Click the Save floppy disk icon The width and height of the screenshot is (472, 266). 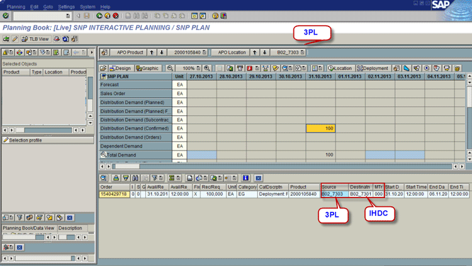(87, 16)
